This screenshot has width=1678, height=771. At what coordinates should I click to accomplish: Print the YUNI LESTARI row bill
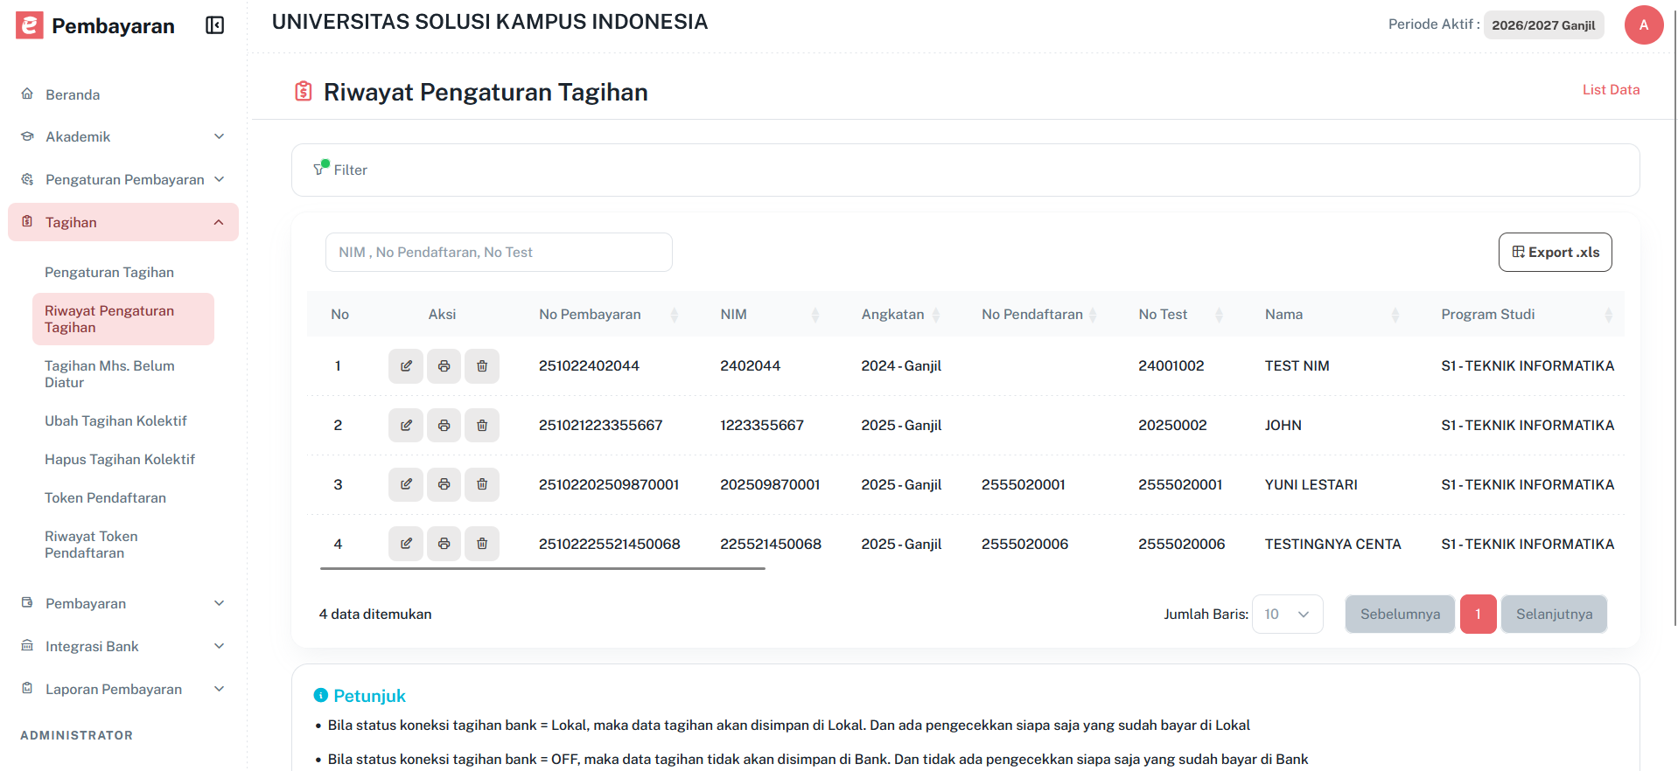click(x=444, y=484)
